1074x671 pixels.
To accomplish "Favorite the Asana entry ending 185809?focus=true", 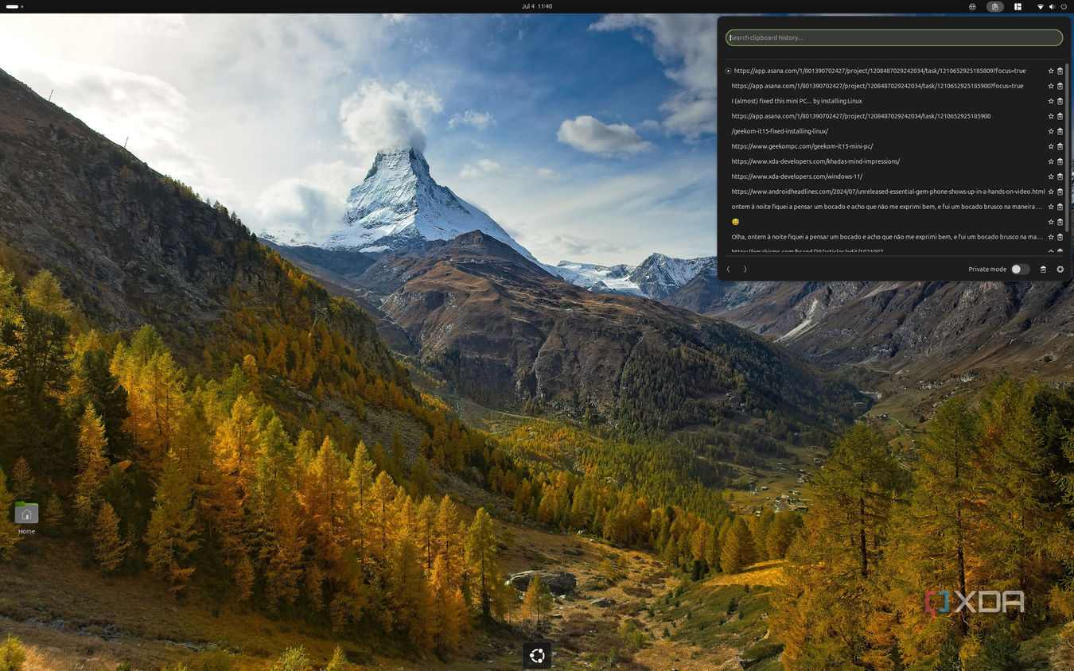I will tap(1050, 71).
